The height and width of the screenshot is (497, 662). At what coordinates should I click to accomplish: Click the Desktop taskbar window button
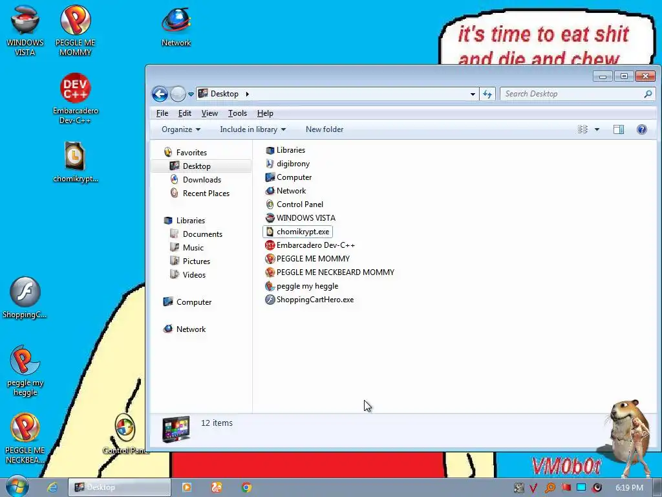[x=119, y=487]
